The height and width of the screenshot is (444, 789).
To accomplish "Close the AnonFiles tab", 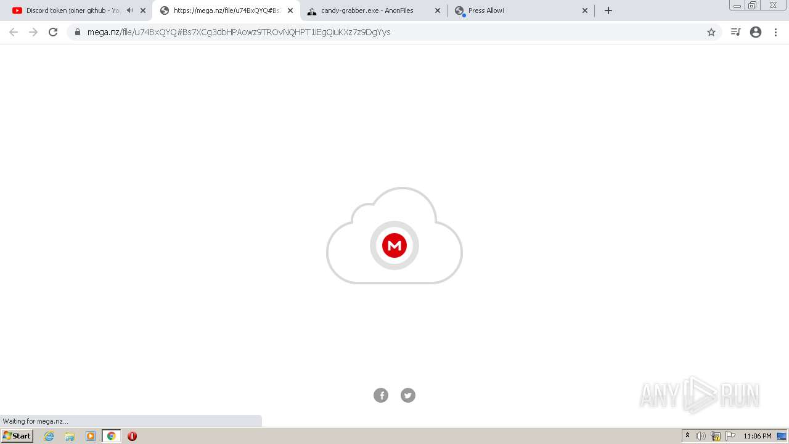I will coord(438,10).
